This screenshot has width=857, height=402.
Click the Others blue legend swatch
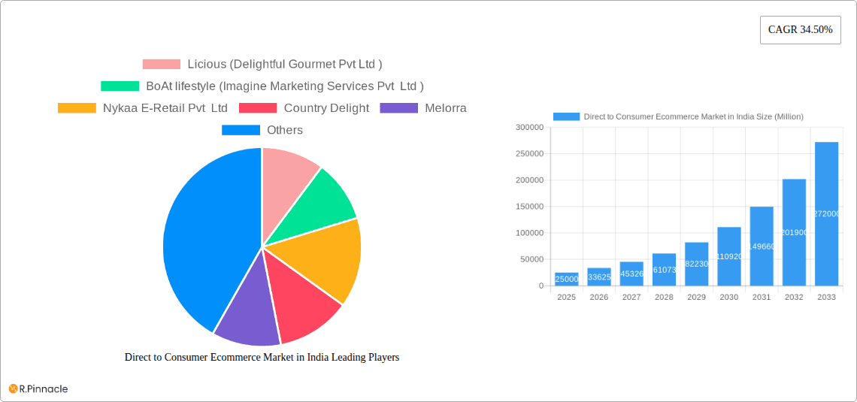coord(241,130)
